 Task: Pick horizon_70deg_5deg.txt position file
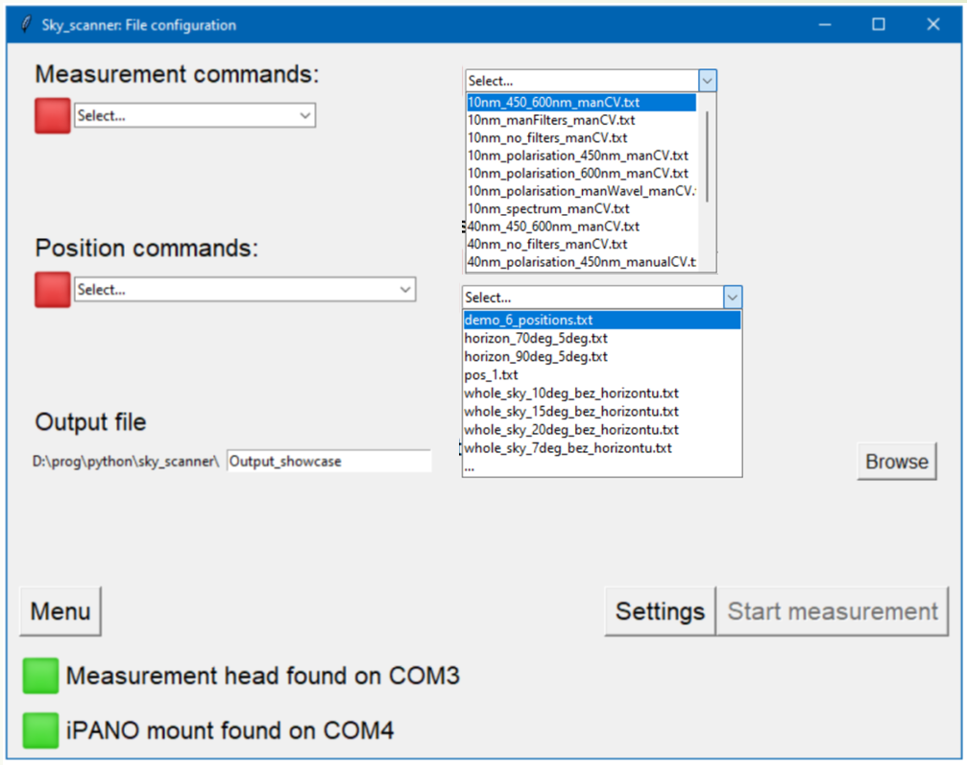536,338
